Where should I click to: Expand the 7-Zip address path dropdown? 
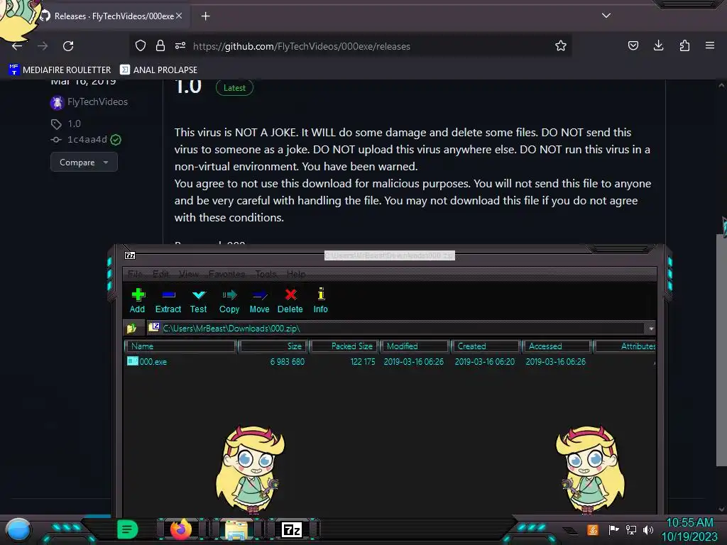[651, 328]
